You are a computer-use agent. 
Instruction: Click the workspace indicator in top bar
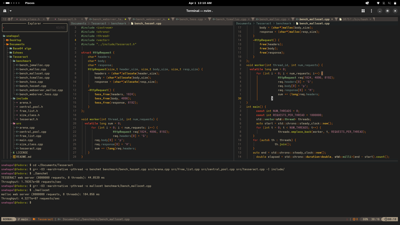point(12,3)
